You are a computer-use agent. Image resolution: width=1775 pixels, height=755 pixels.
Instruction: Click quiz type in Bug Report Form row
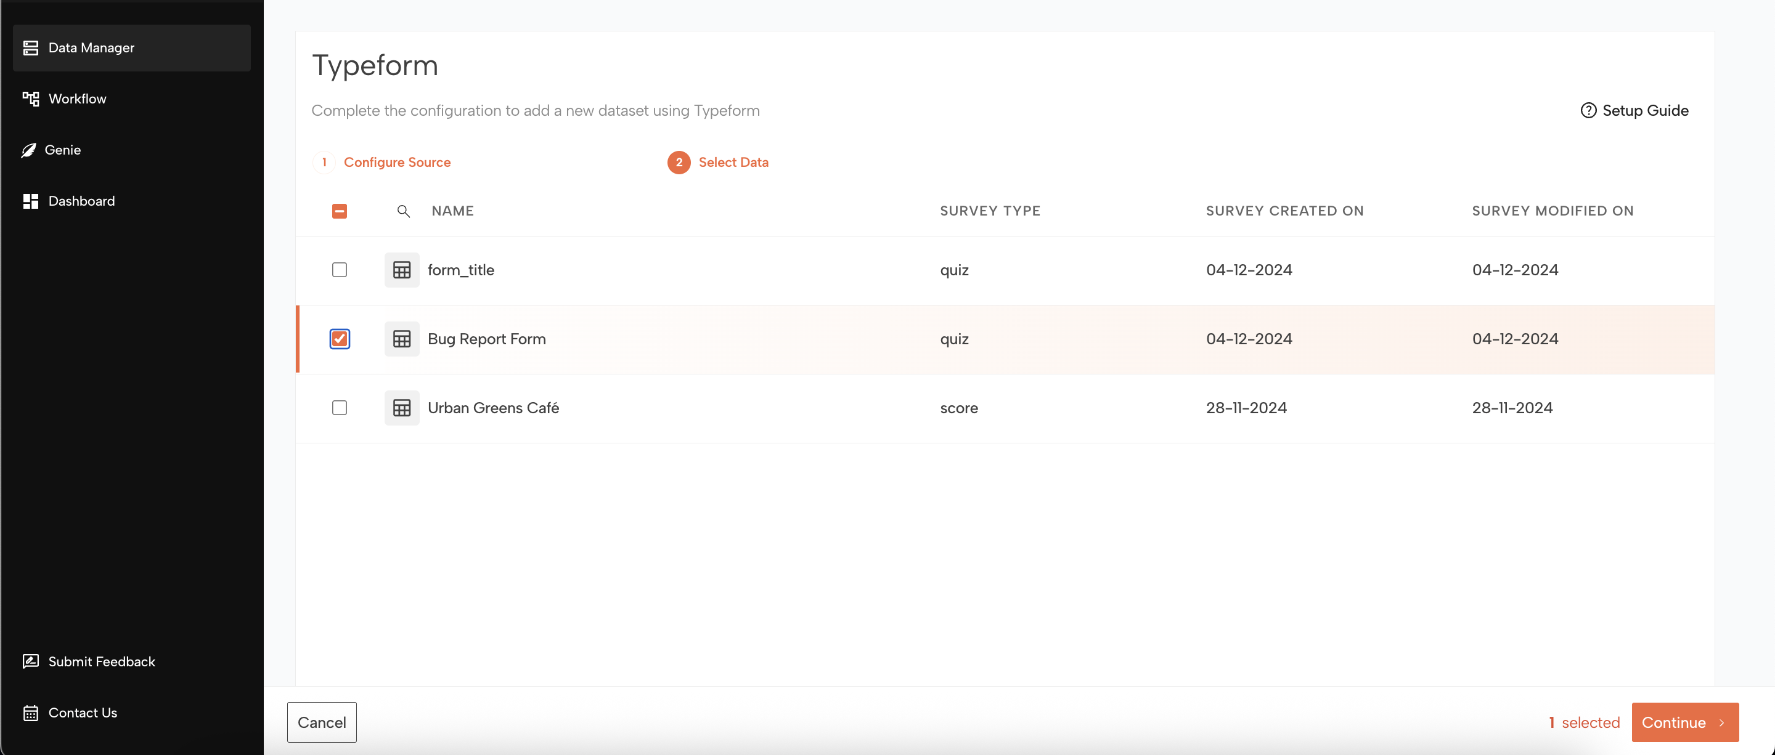click(x=953, y=339)
